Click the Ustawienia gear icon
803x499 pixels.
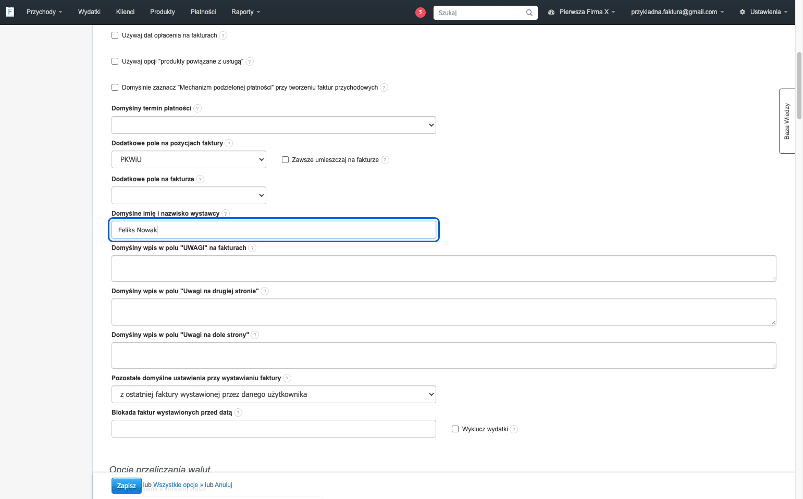743,12
